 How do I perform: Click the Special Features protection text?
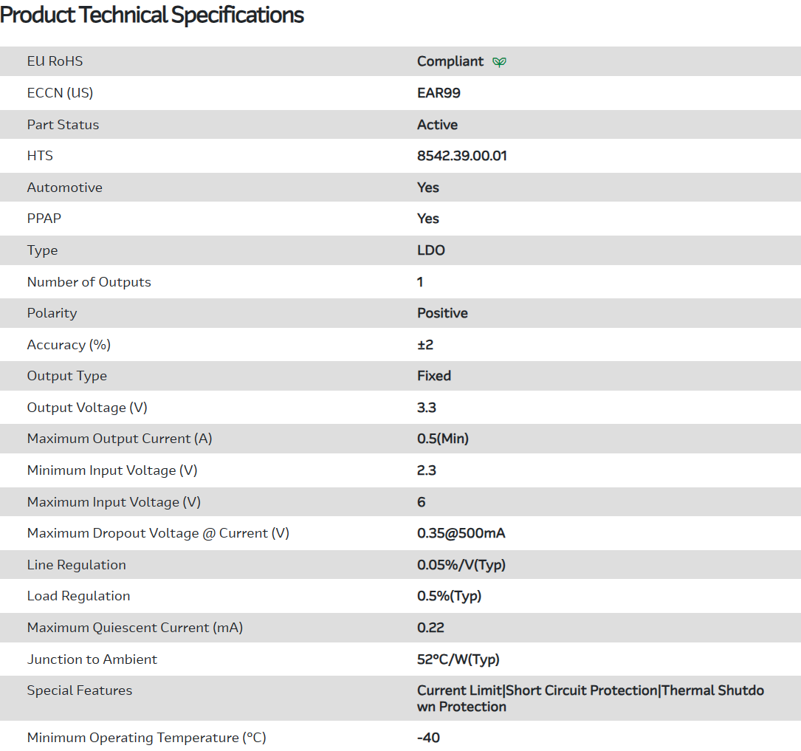pyautogui.click(x=590, y=691)
